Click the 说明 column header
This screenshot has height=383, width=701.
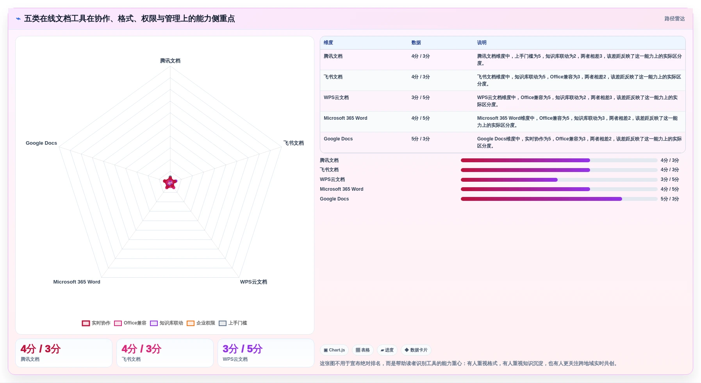coord(482,43)
